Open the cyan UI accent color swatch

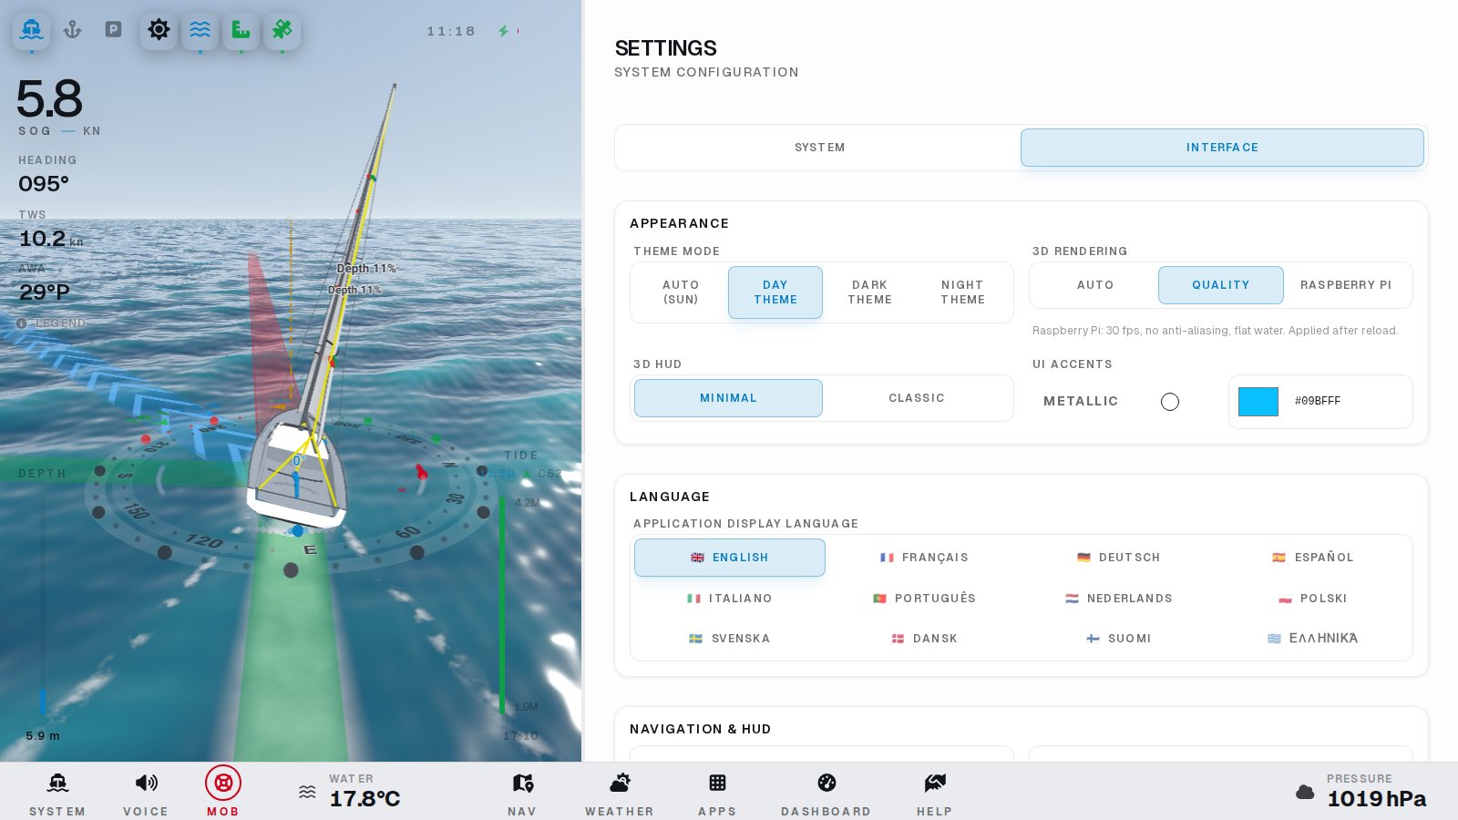tap(1258, 402)
